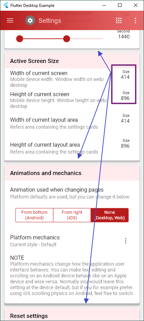Close the Flutter Desktop Example window
The width and height of the screenshot is (144, 321).
click(136, 5)
